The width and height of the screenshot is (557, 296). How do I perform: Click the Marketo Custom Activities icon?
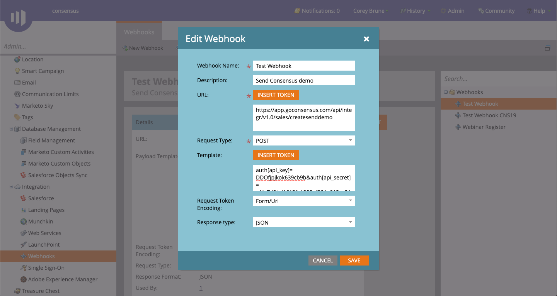pos(23,152)
